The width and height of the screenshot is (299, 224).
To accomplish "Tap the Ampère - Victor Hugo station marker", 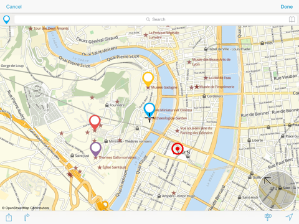I will (159, 196).
